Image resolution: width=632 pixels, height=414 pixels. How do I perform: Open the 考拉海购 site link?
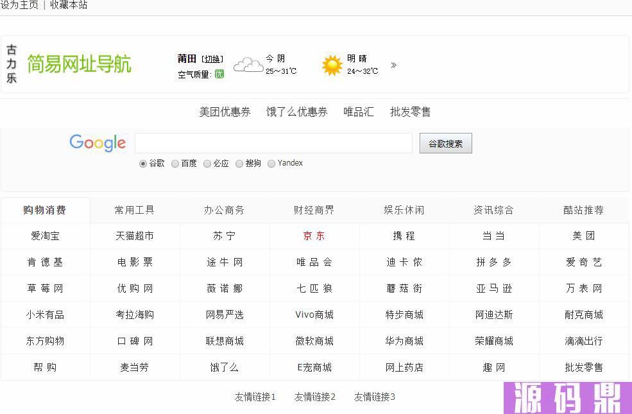pyautogui.click(x=135, y=315)
